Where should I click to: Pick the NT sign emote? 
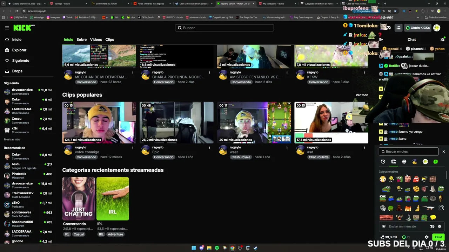tap(416, 217)
